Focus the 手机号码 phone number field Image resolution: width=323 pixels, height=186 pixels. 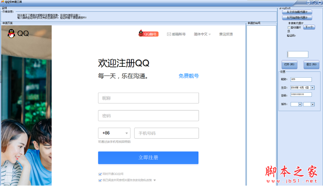167,133
